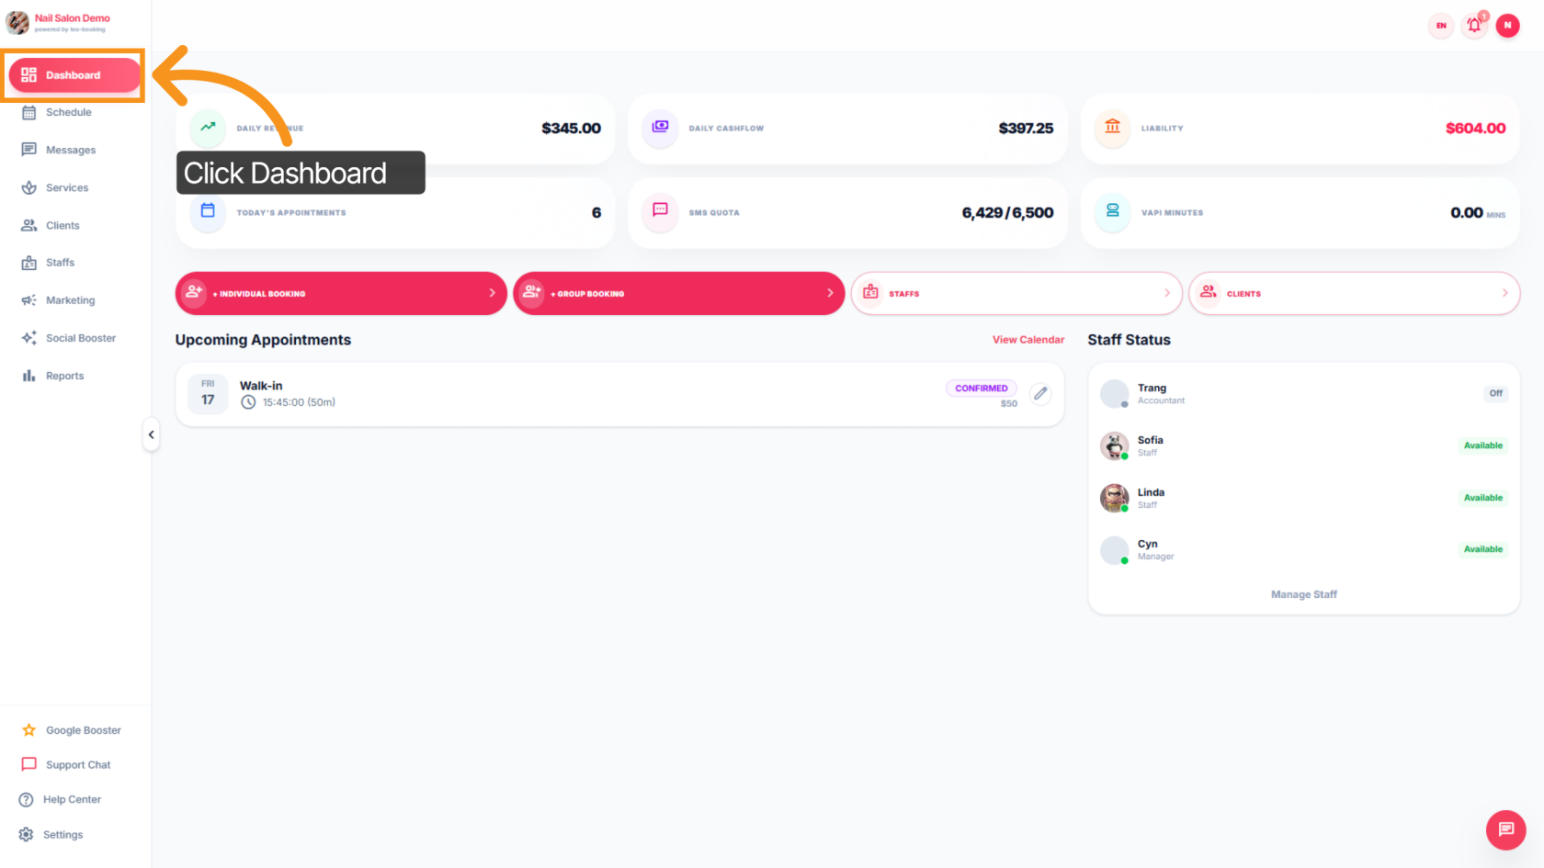Start a new Individual Booking
1544x868 pixels.
tap(341, 293)
